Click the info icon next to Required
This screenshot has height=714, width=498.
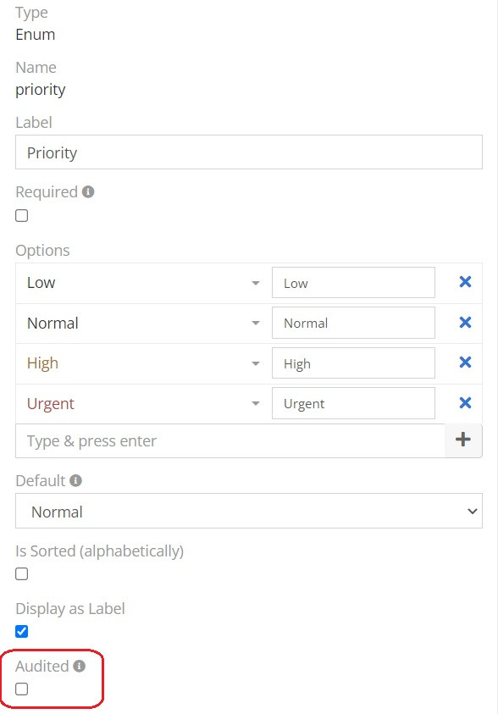tap(88, 191)
